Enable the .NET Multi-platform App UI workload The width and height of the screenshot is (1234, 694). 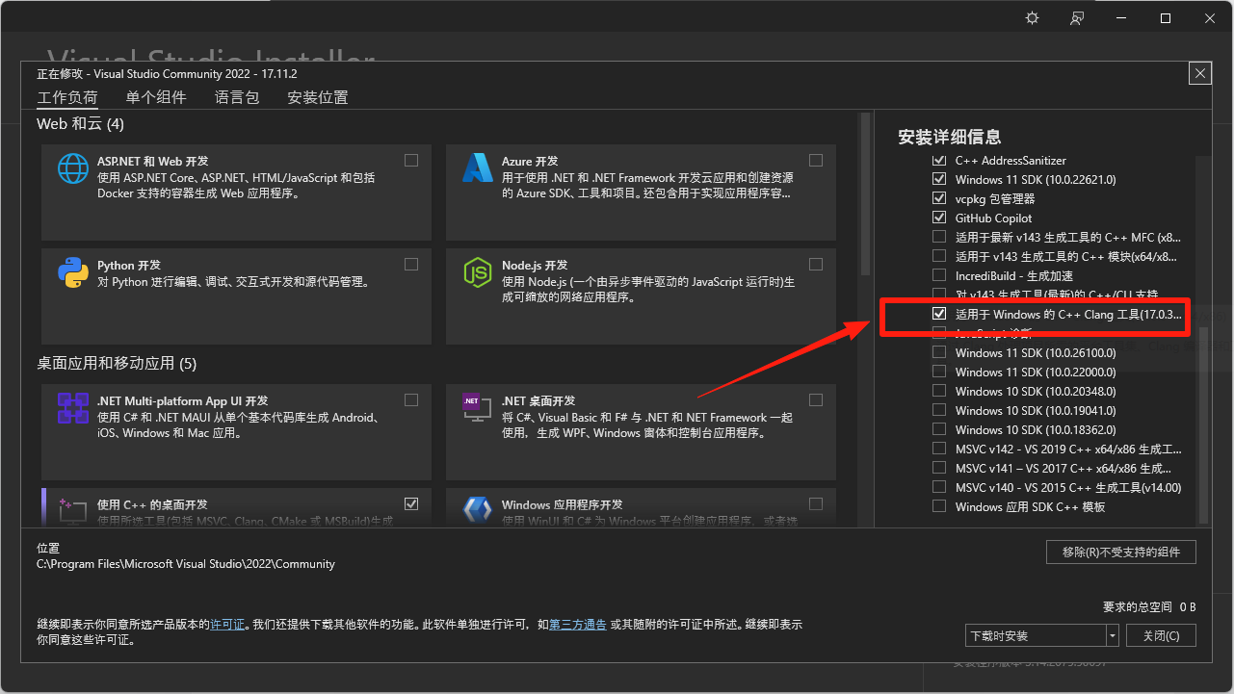click(x=411, y=399)
